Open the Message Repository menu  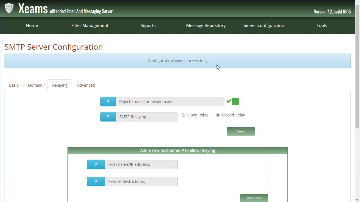pos(206,25)
